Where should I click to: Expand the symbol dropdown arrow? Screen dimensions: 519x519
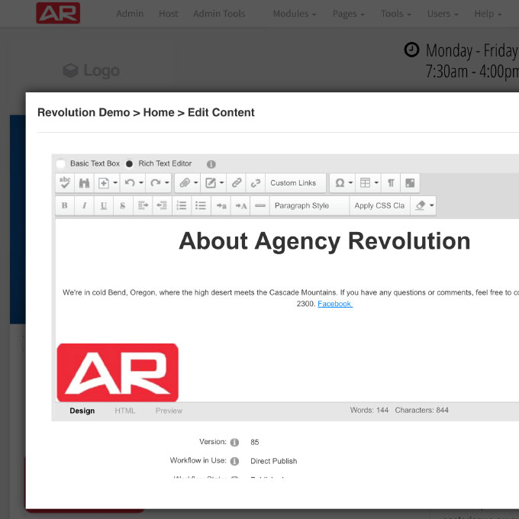click(x=350, y=182)
